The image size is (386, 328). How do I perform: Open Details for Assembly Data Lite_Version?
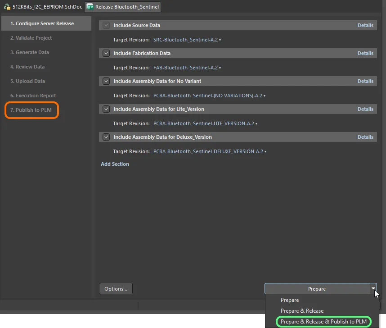click(365, 109)
